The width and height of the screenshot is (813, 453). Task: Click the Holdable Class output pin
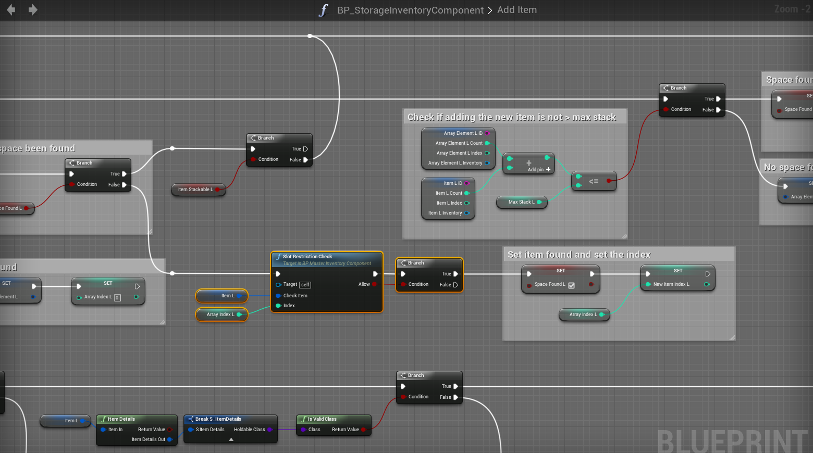coord(269,430)
